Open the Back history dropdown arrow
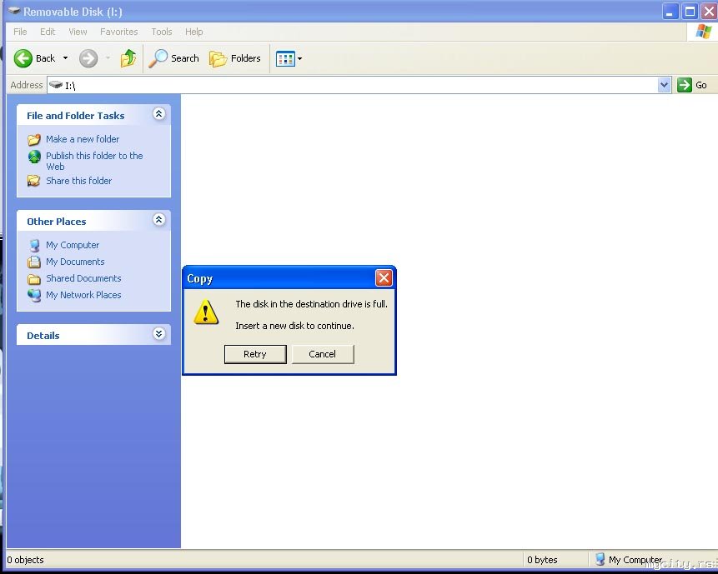Screen dimensions: 718x574 (66, 58)
